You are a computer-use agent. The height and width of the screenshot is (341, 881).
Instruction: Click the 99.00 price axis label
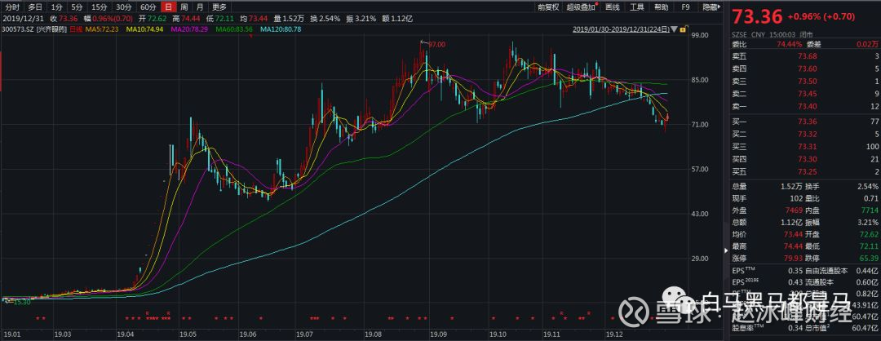click(x=698, y=35)
